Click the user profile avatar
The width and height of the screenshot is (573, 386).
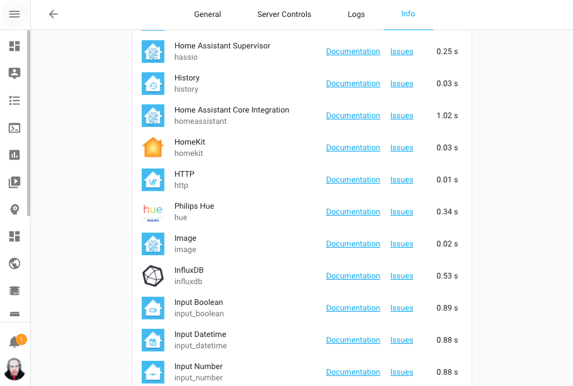tap(14, 369)
